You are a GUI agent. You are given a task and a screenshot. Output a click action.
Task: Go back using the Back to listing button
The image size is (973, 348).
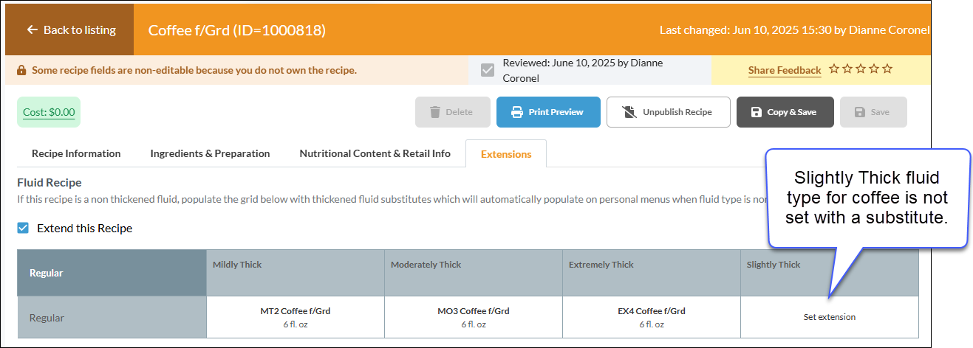click(69, 30)
